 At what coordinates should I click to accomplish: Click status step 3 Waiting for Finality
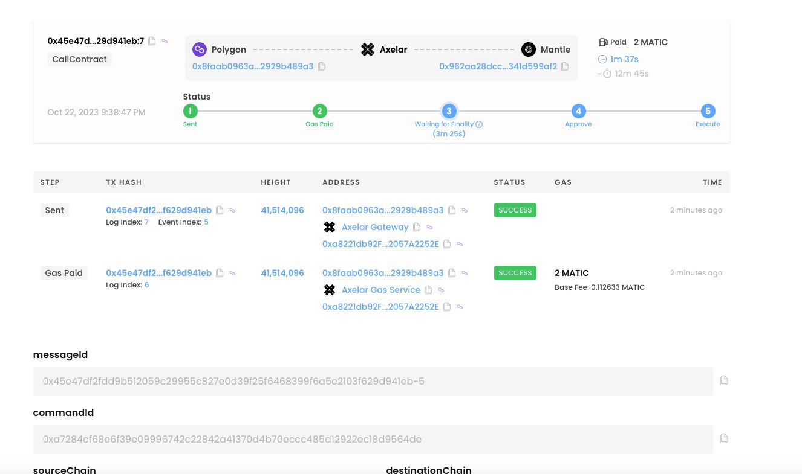point(449,111)
